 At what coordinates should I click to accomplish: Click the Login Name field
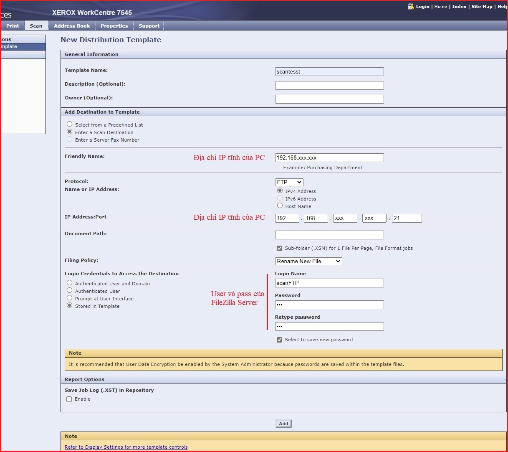click(329, 283)
